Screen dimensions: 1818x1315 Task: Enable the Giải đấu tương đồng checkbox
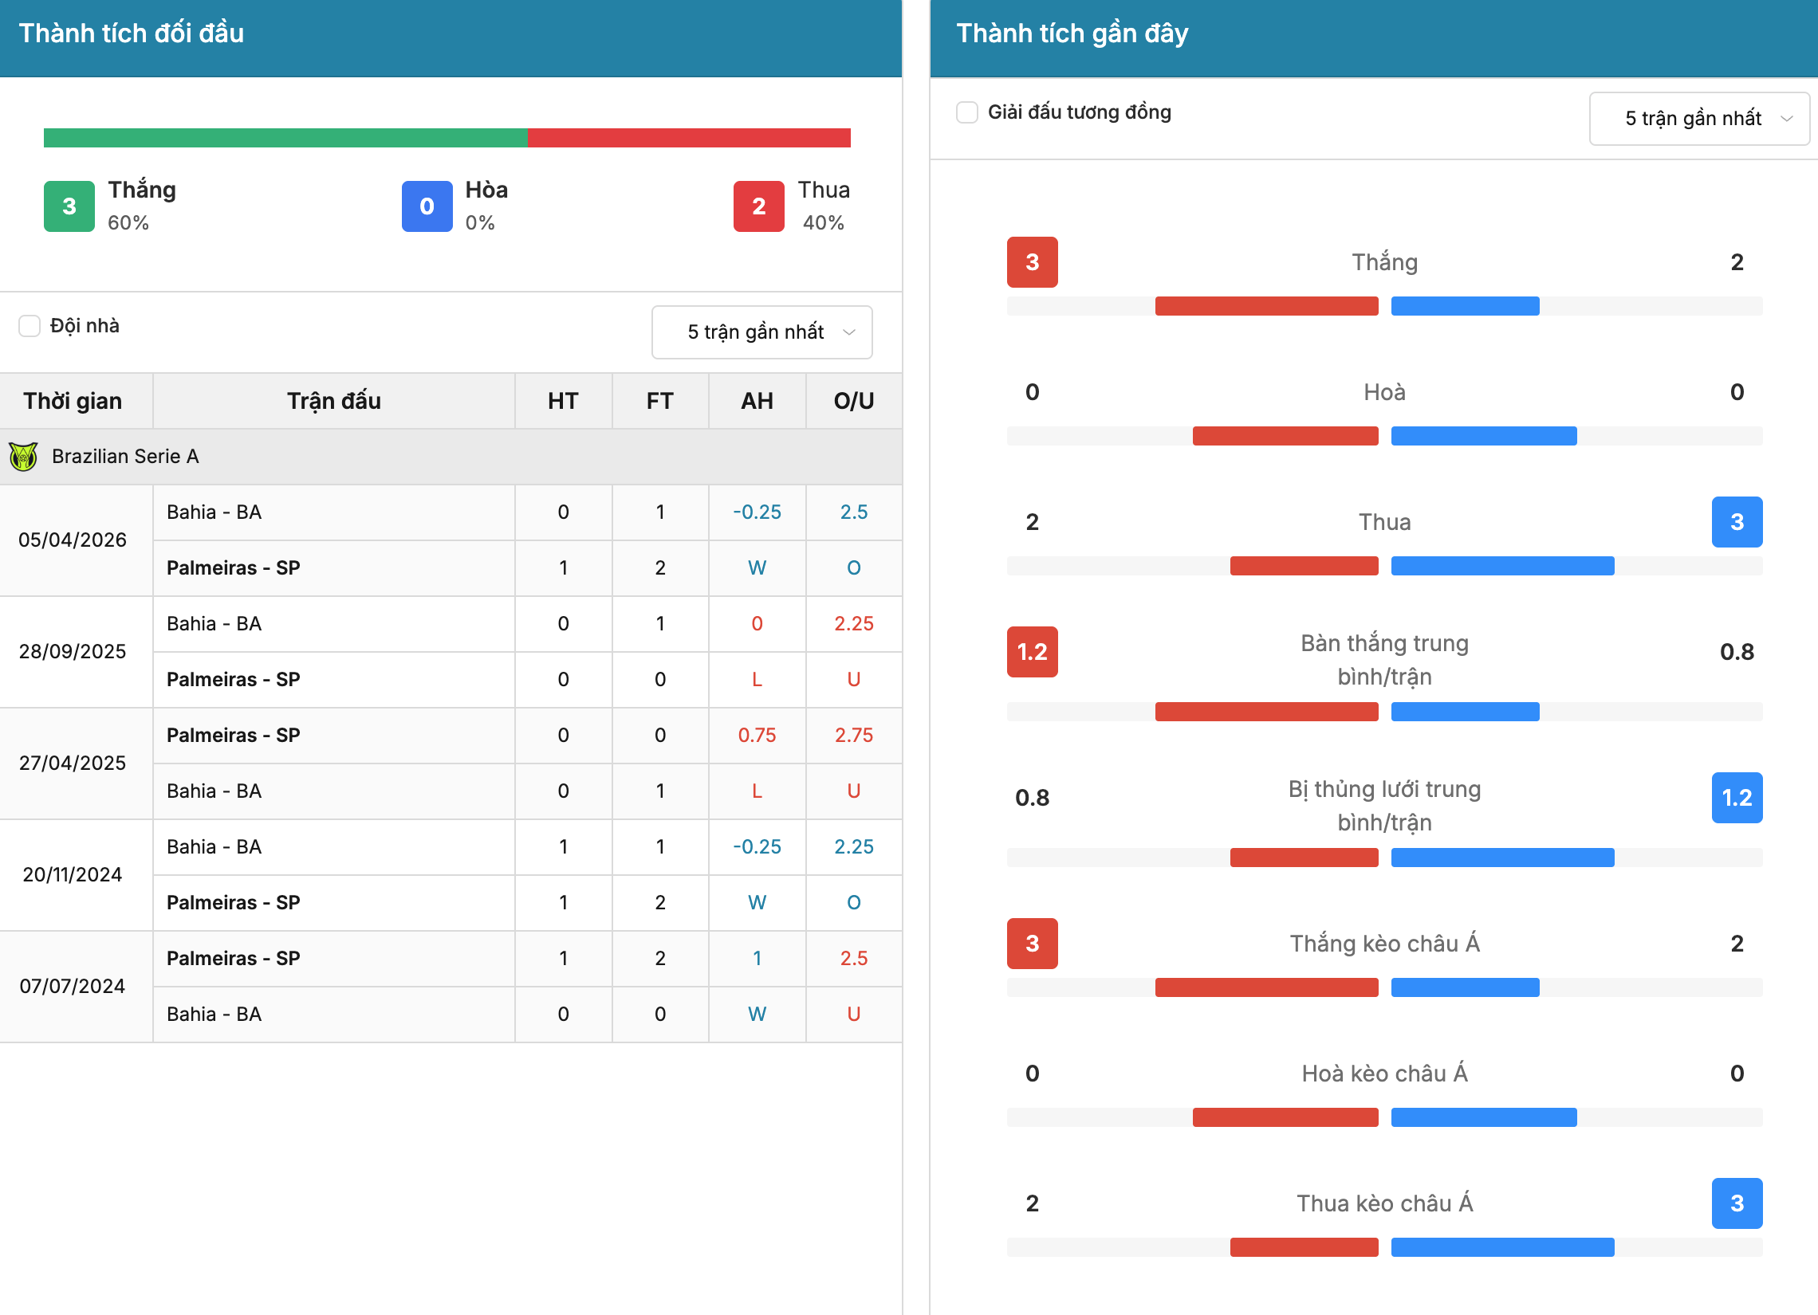point(966,112)
